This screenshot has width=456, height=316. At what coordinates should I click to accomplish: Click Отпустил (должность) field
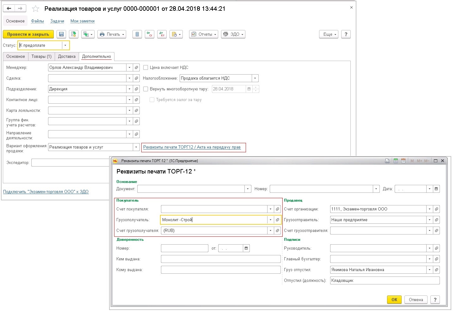(x=385, y=280)
